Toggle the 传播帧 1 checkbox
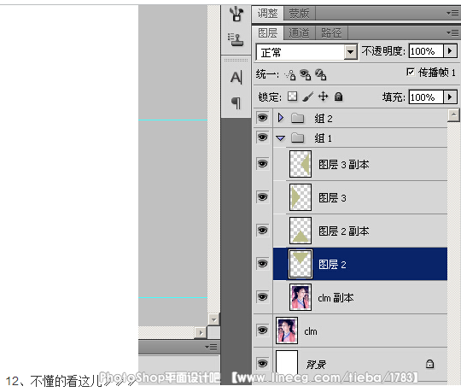This screenshot has height=392, width=461. click(411, 72)
